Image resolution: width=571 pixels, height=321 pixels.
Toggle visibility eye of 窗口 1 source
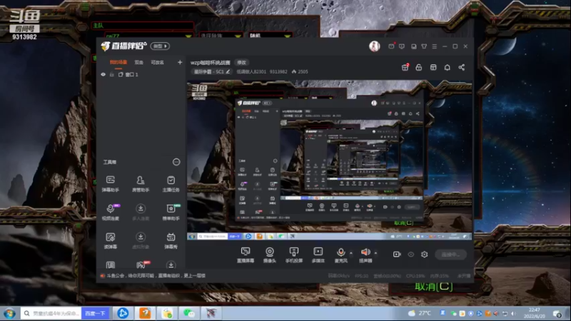pos(103,74)
